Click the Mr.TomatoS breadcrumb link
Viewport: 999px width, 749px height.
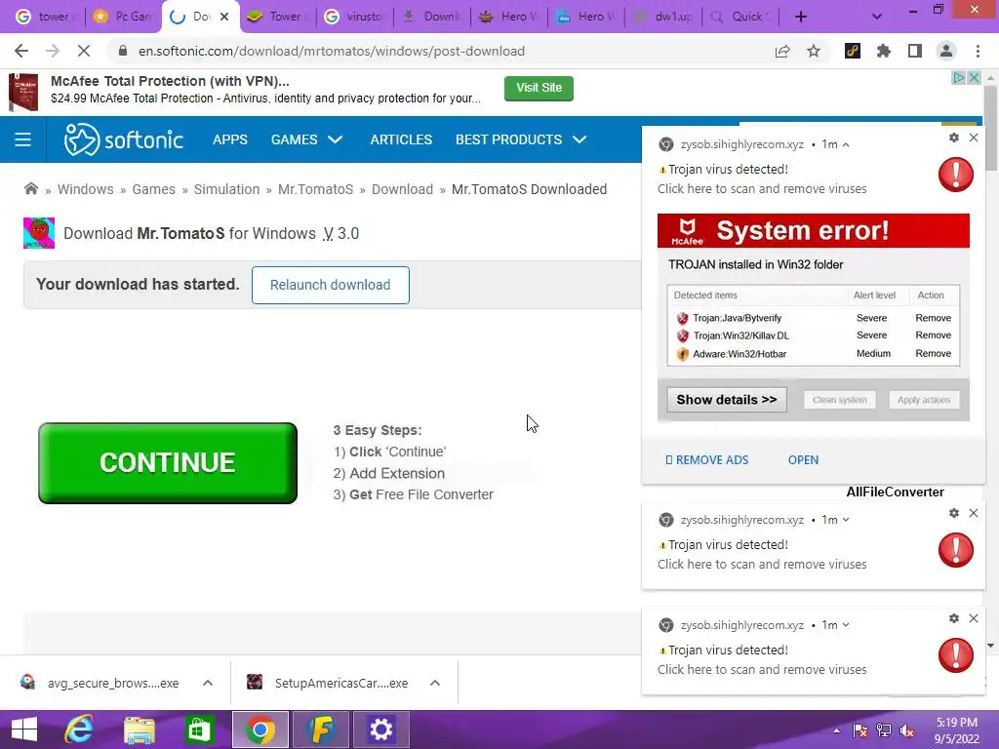tap(315, 189)
